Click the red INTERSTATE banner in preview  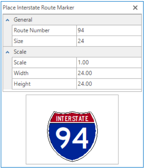pyautogui.click(x=72, y=119)
